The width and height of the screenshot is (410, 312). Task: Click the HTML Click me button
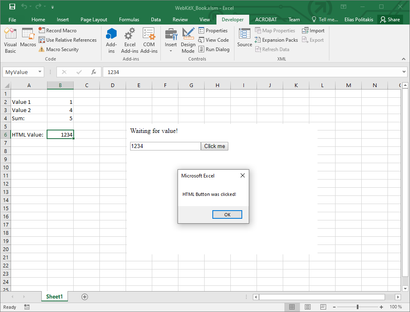tap(214, 146)
